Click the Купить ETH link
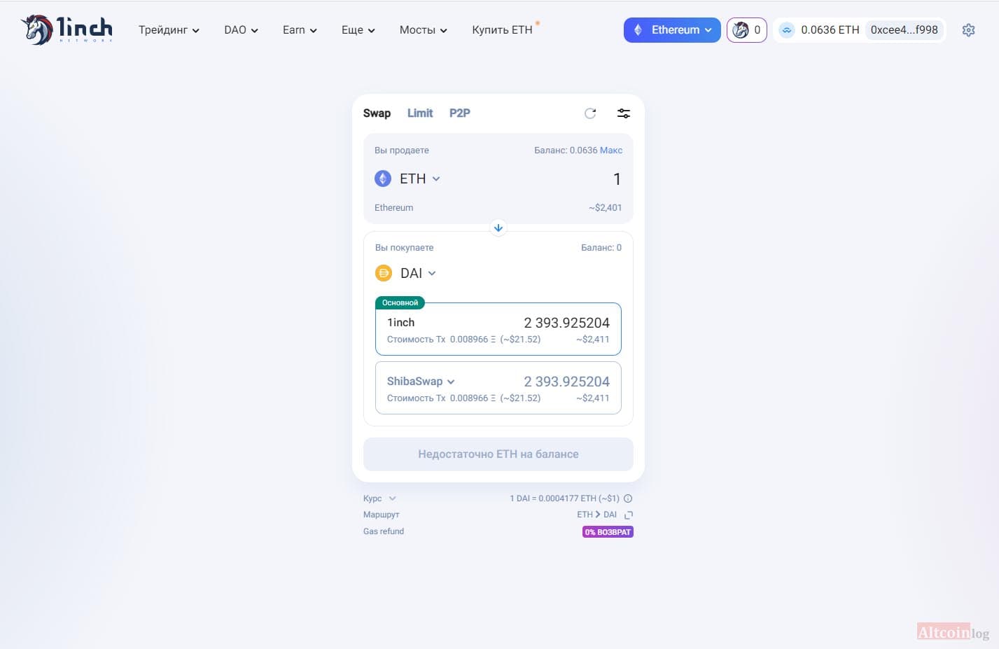 [x=502, y=30]
